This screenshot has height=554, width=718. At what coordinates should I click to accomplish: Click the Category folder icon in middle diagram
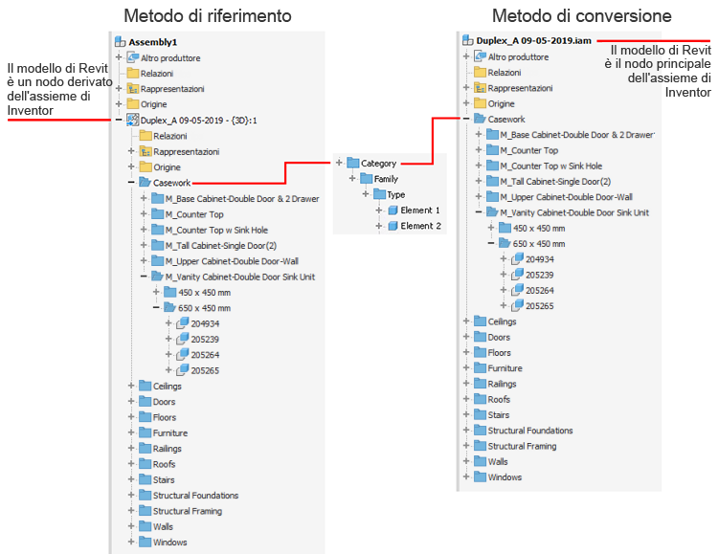pos(353,163)
